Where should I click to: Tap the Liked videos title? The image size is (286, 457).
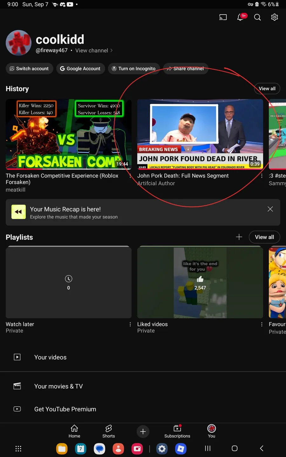coord(153,324)
